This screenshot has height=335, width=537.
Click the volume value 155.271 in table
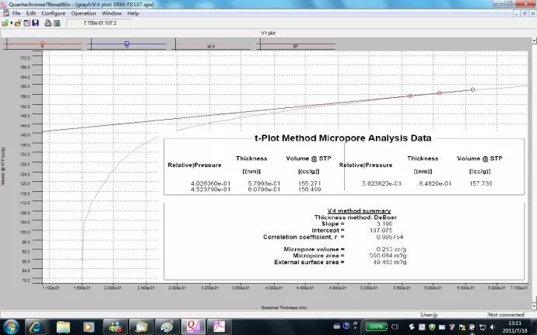(309, 183)
